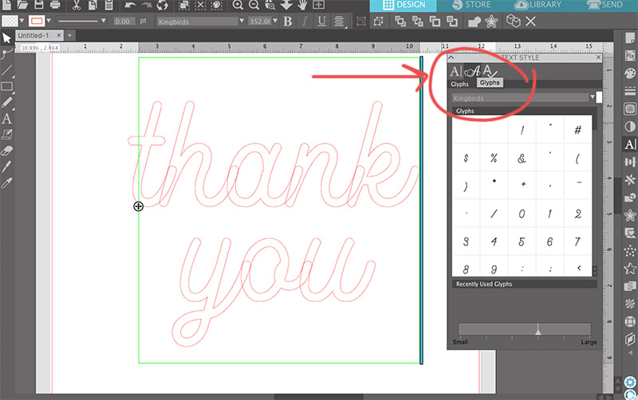Click the Print icon in the top toolbar

point(55,5)
